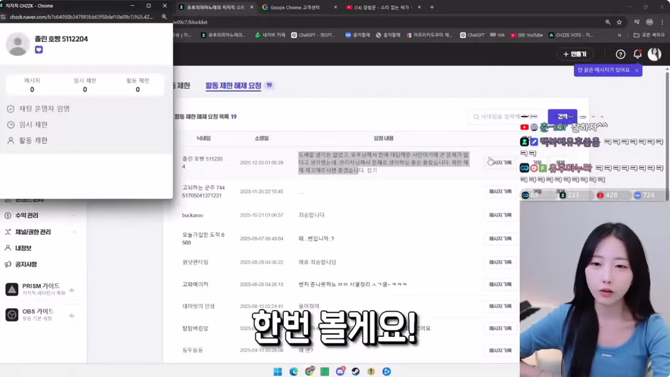The image size is (670, 377).
Task: Open the PRISM 가이드 icon in sidebar
Action: click(12, 289)
